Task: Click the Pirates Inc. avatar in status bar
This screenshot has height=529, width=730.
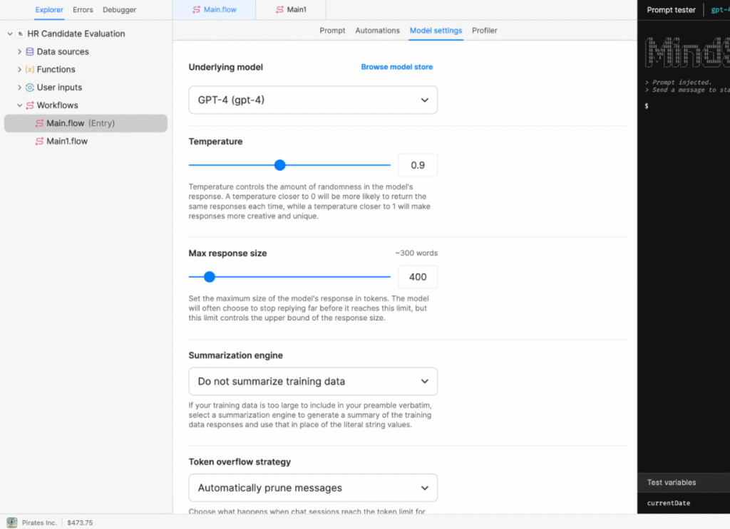Action: (11, 523)
